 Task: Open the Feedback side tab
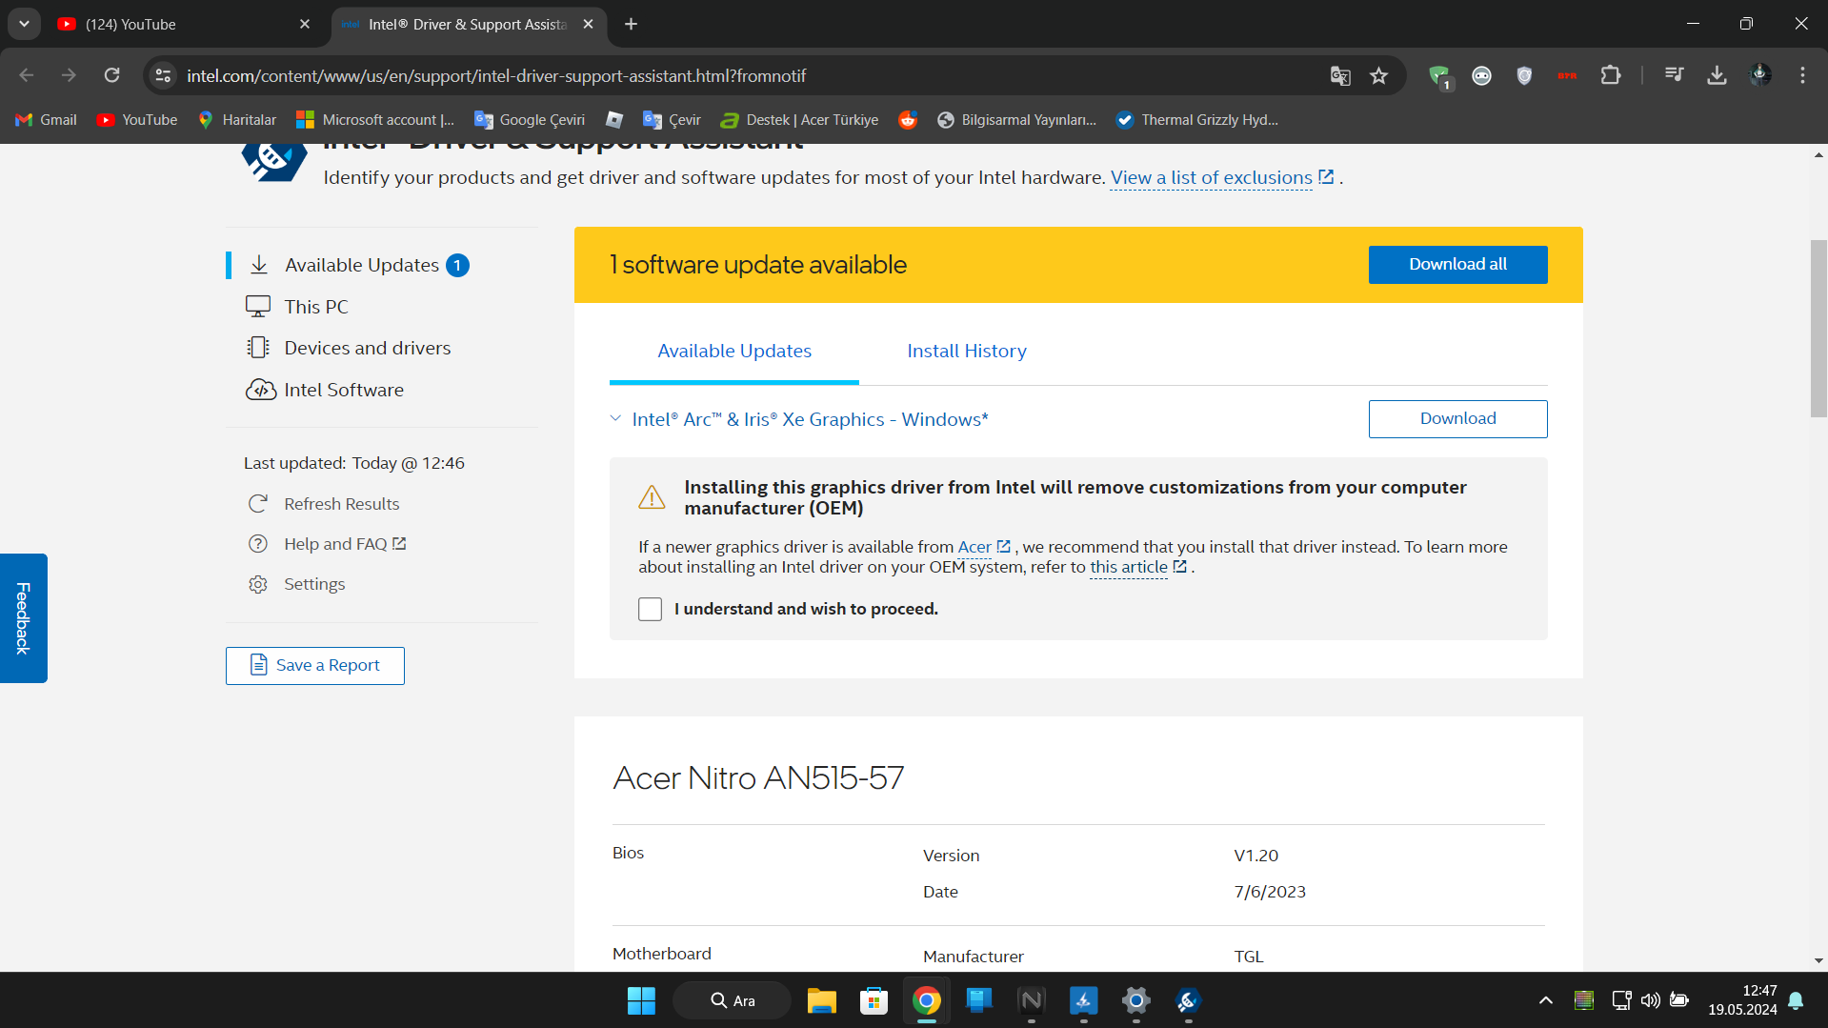pyautogui.click(x=24, y=618)
